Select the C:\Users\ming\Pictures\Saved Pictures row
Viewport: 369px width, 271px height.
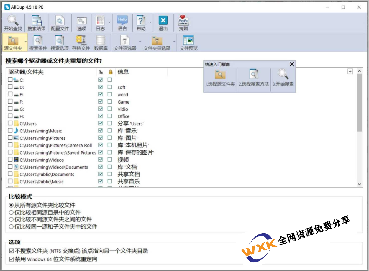coord(181,152)
